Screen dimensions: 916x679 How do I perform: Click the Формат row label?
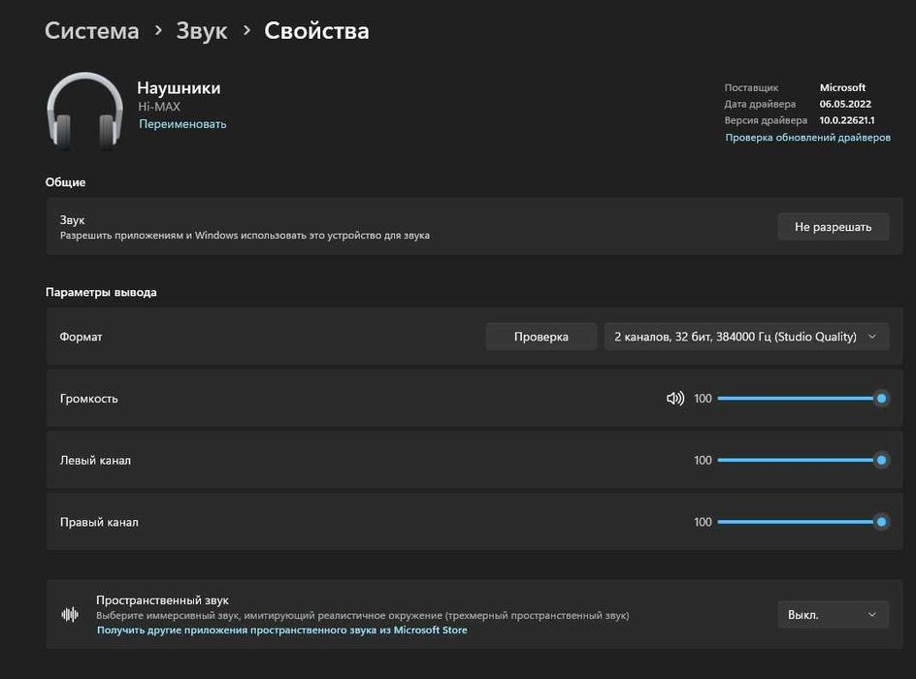[81, 337]
